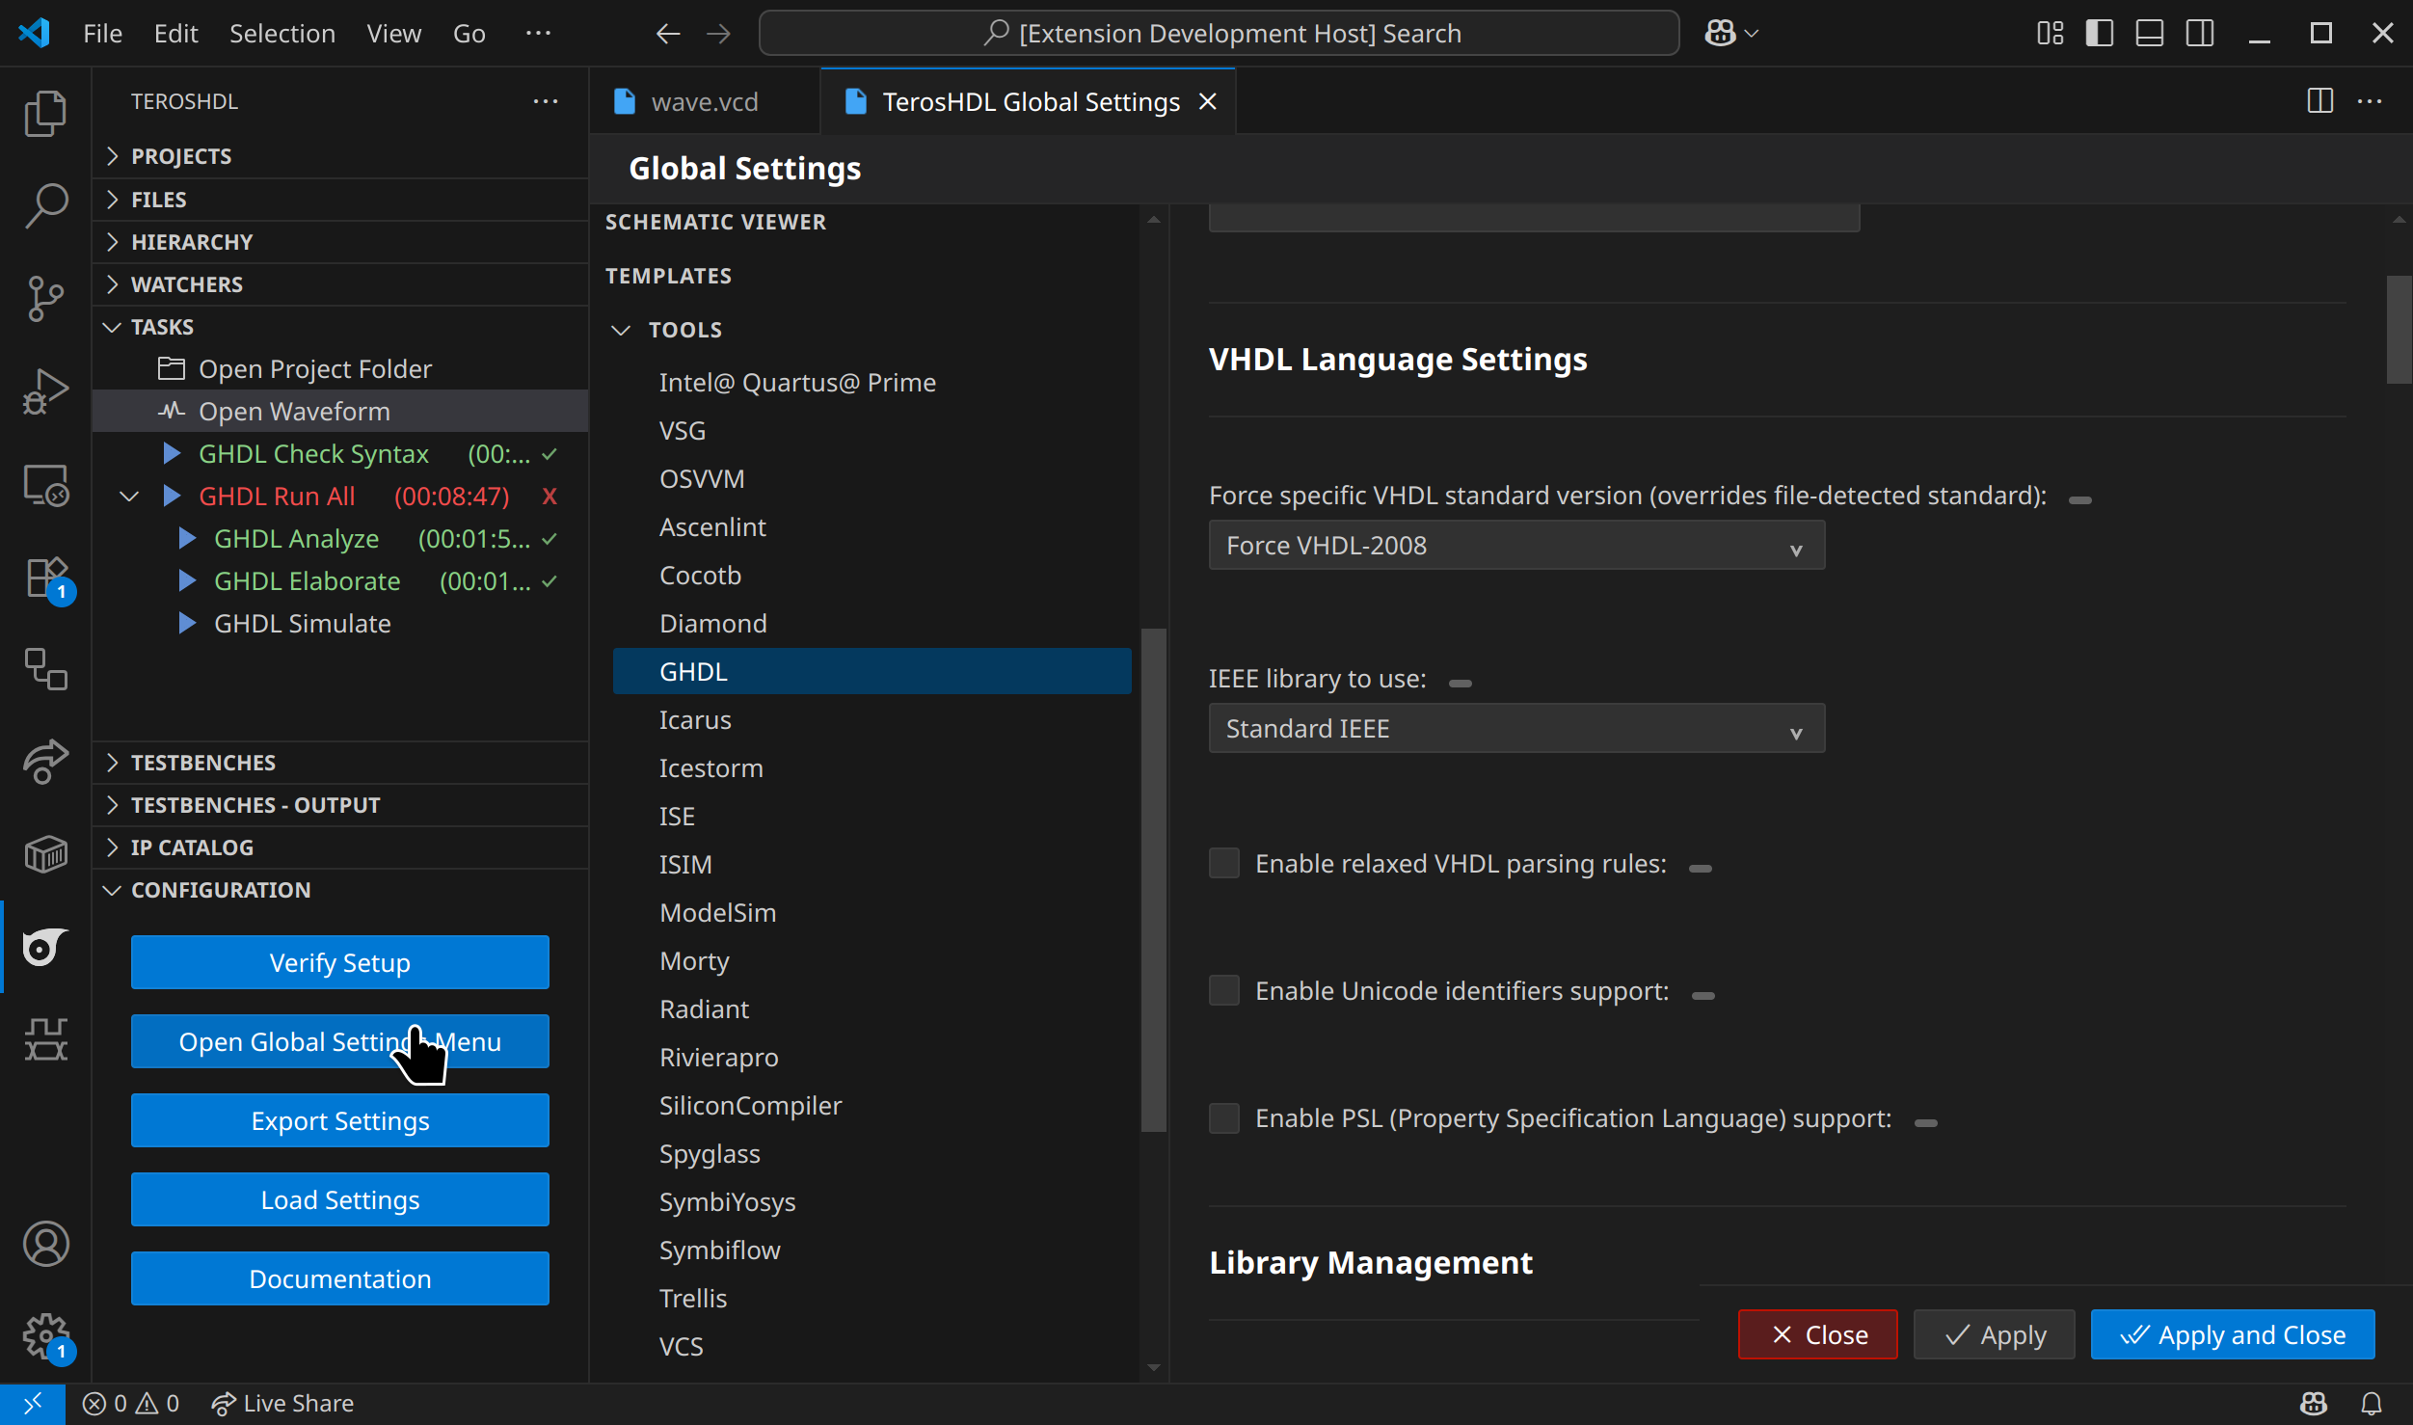Open Source Control view
This screenshot has height=1425, width=2413.
(45, 298)
